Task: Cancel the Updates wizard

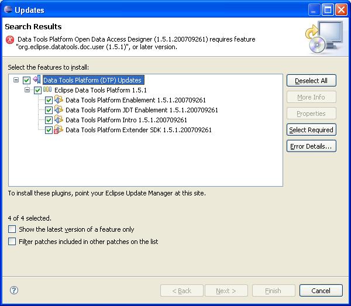Action: click(321, 291)
